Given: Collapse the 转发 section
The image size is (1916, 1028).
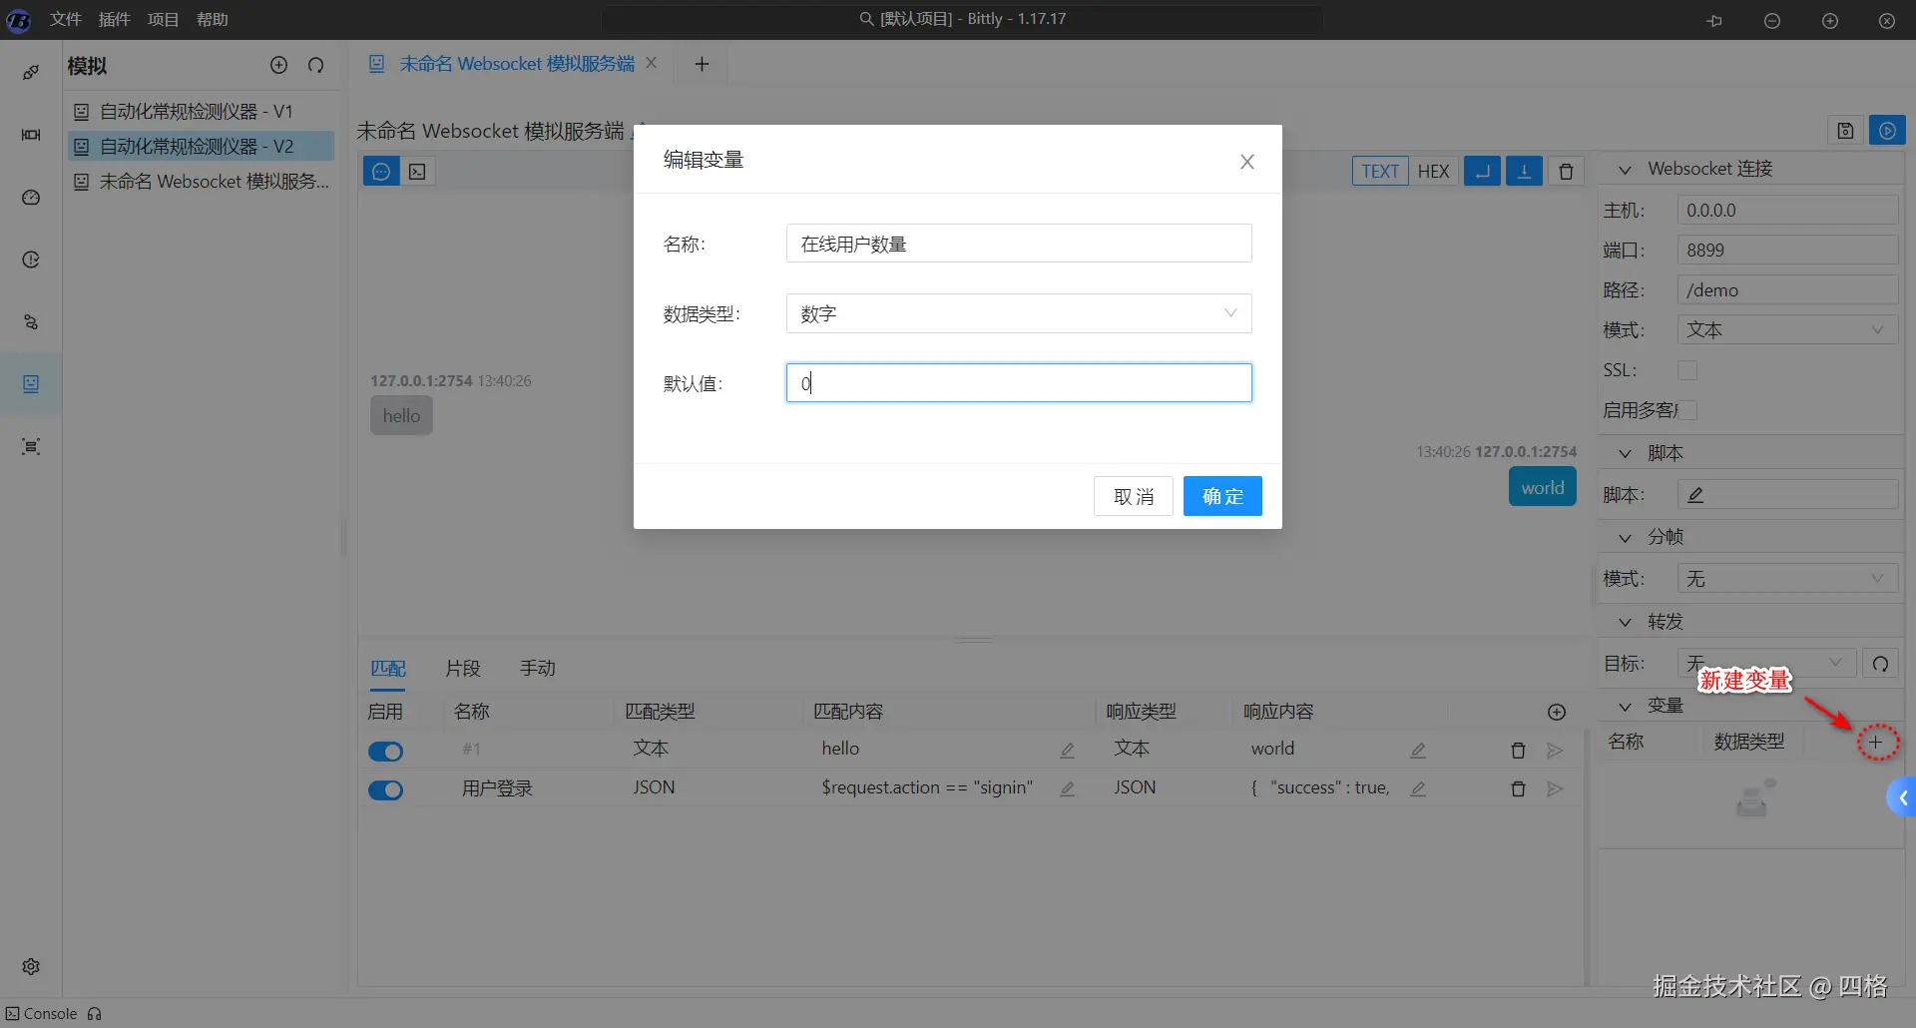Looking at the screenshot, I should click(1625, 622).
